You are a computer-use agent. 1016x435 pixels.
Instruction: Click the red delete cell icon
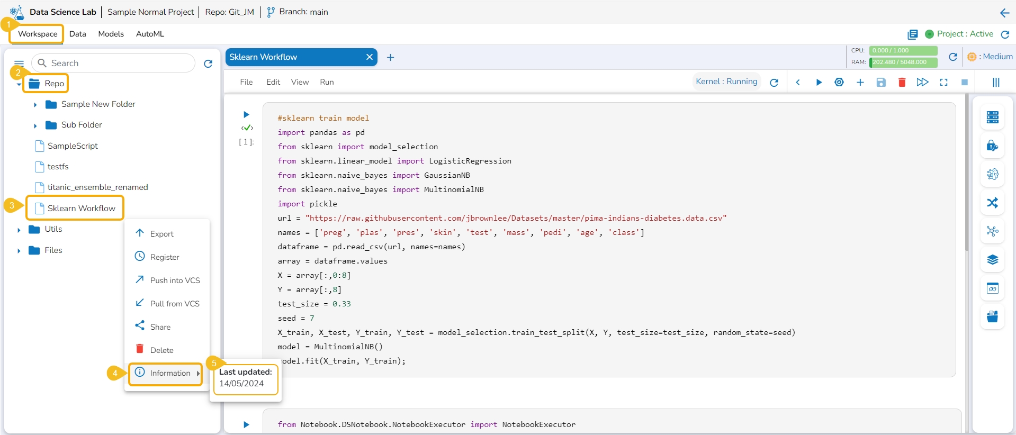[902, 82]
